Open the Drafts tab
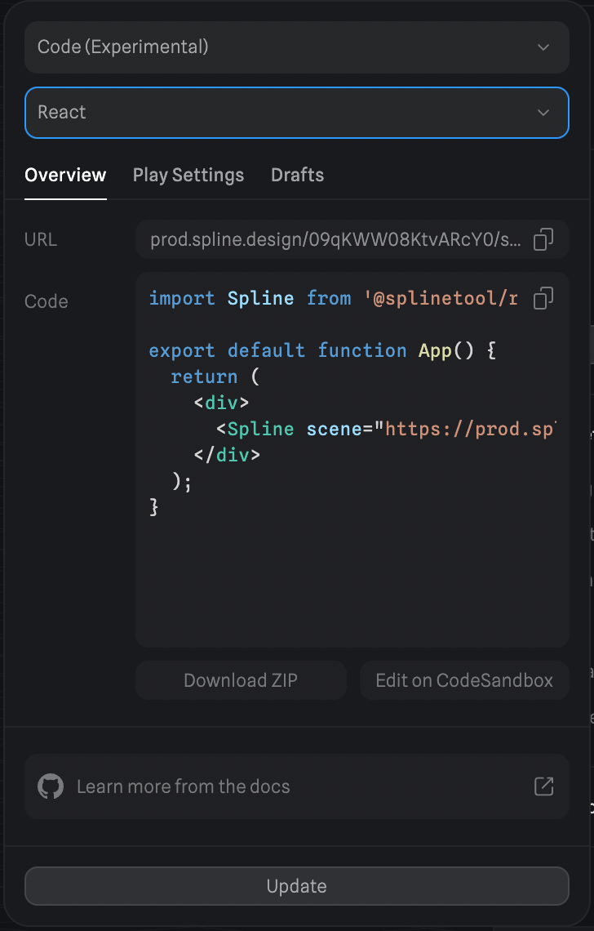 (x=297, y=175)
